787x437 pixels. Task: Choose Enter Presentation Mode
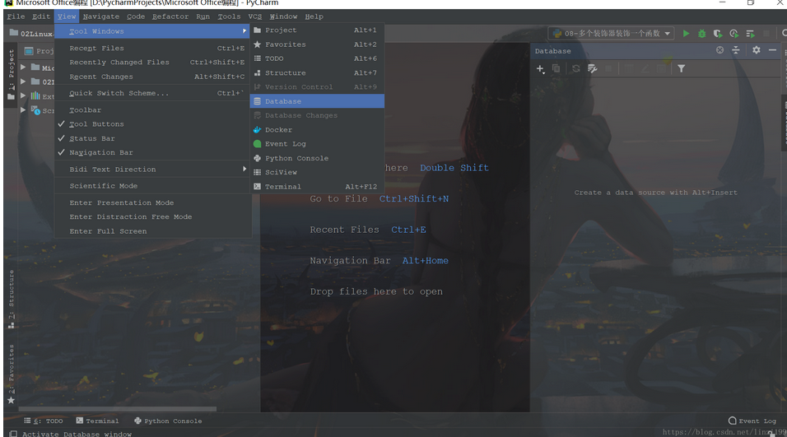pyautogui.click(x=152, y=202)
